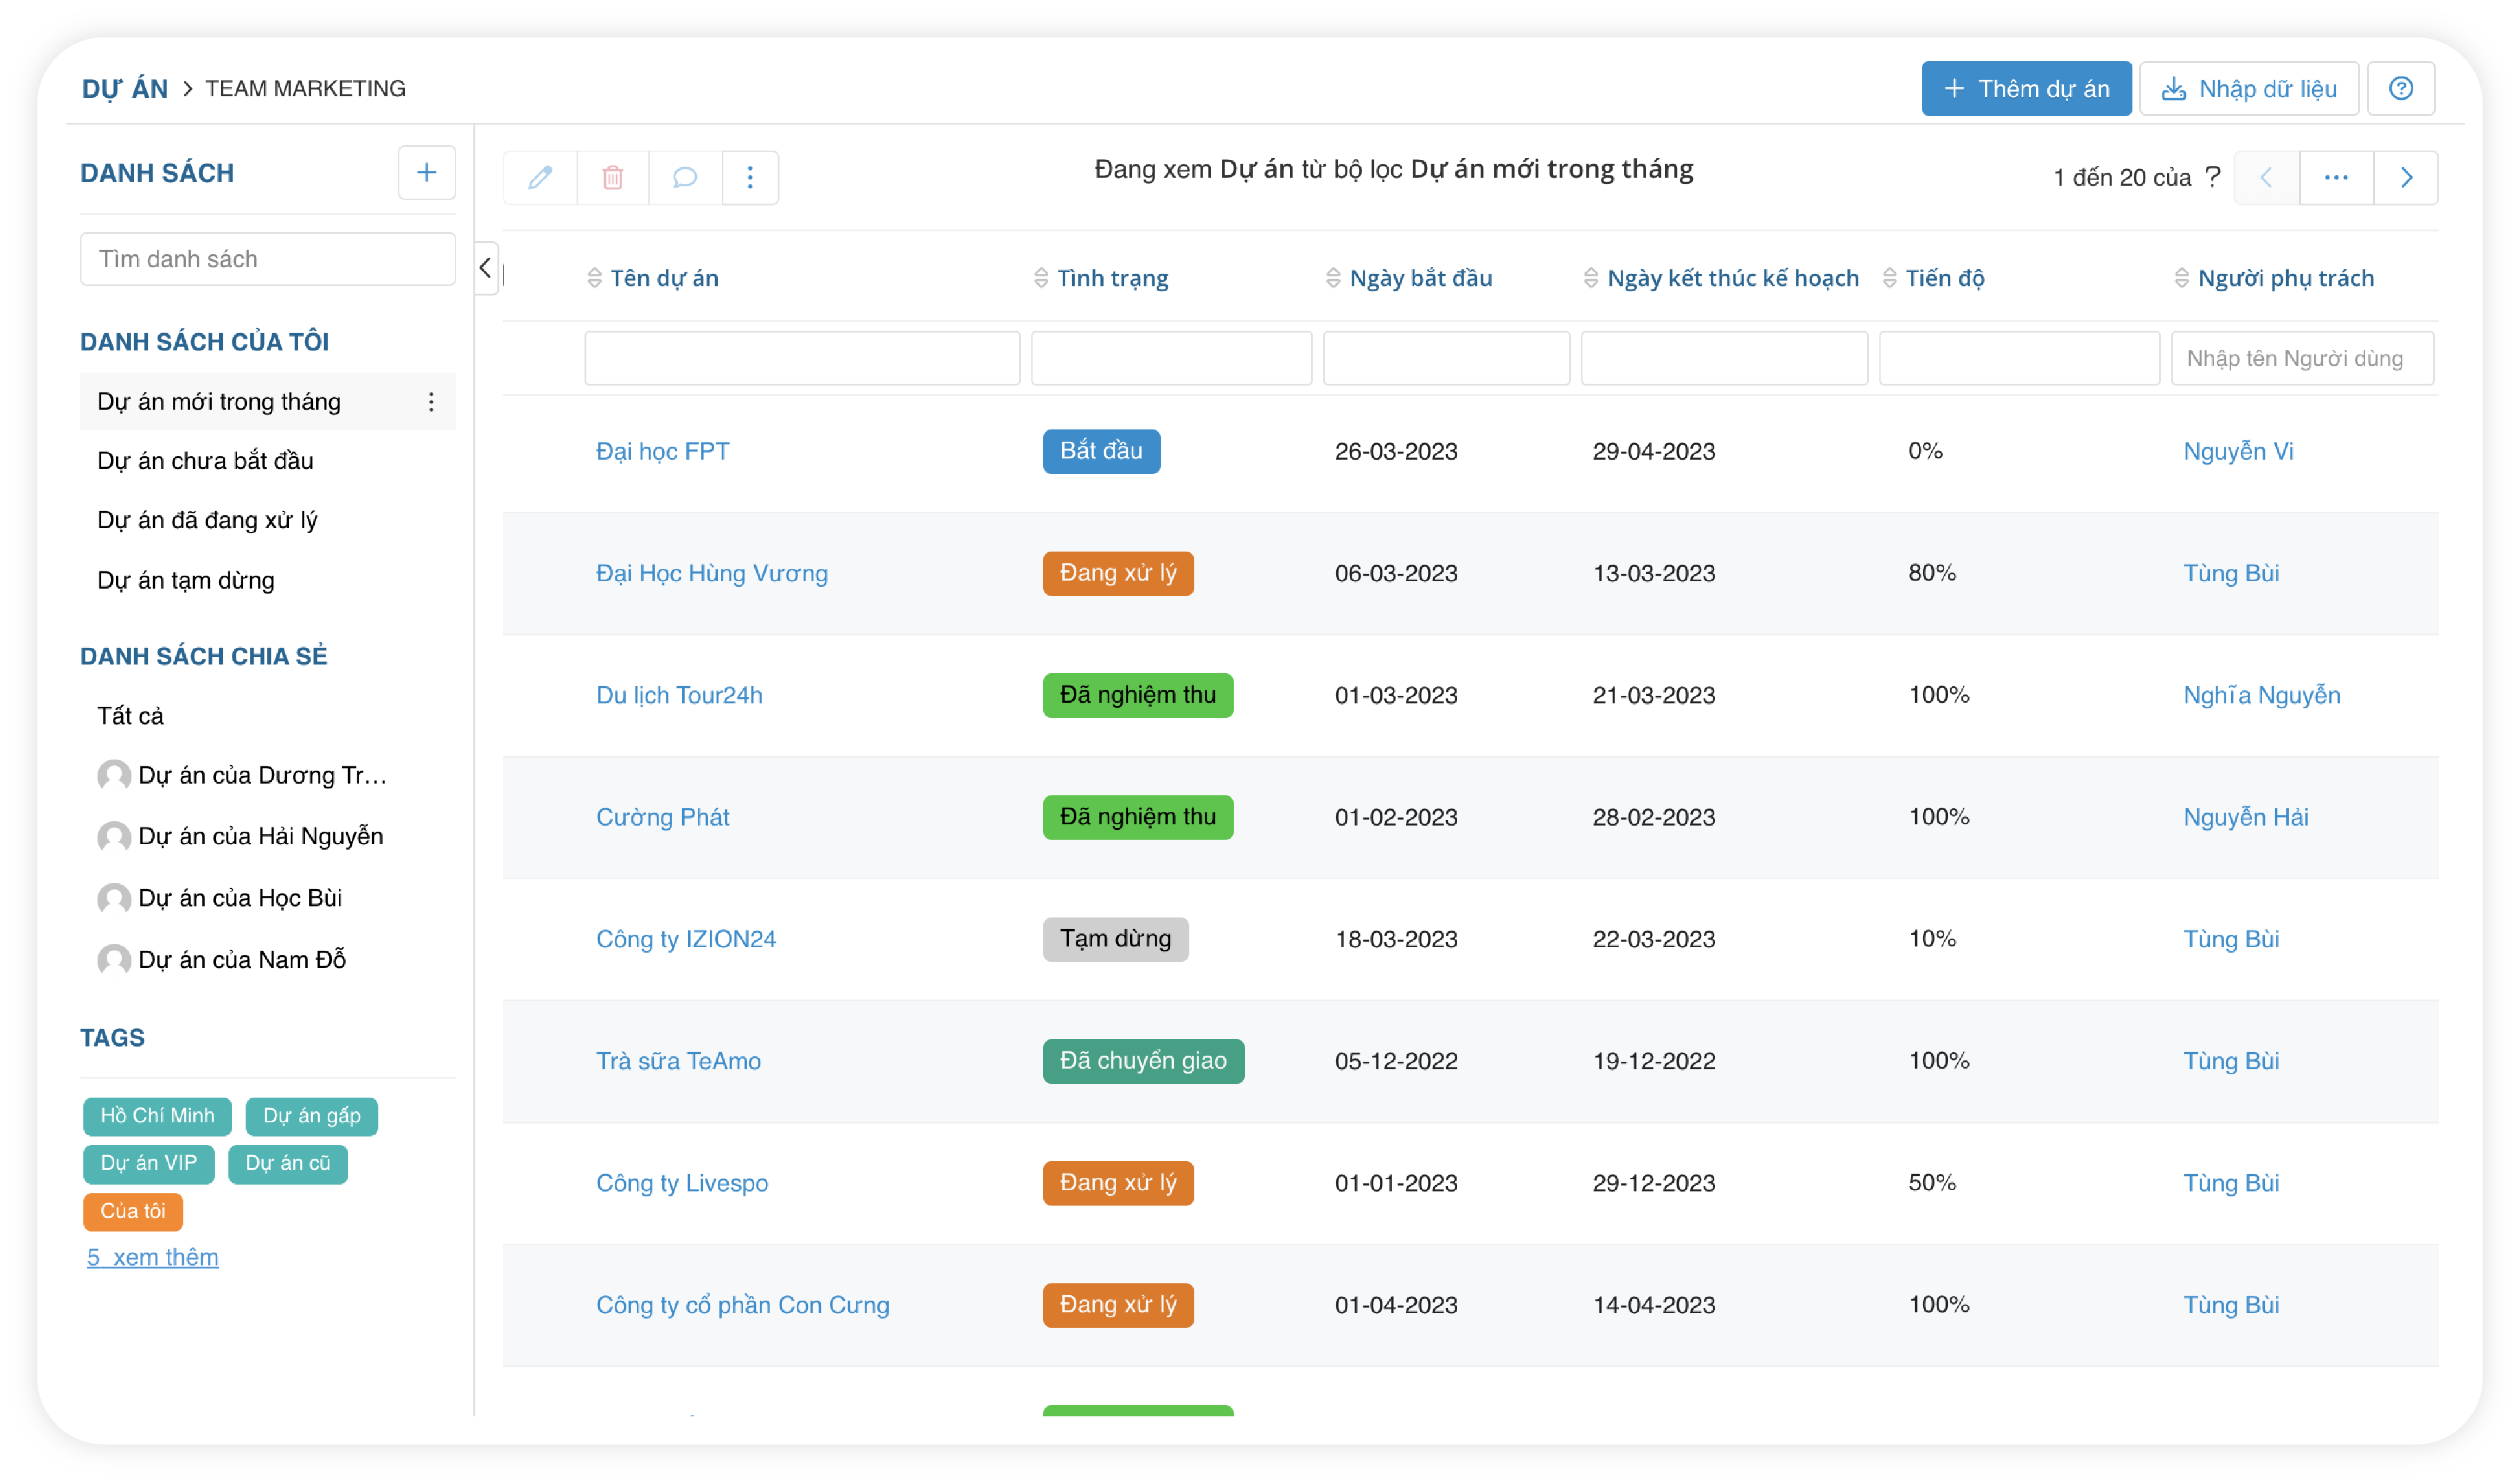The image size is (2520, 1482).
Task: Click the + Thêm dự án button
Action: pos(2026,86)
